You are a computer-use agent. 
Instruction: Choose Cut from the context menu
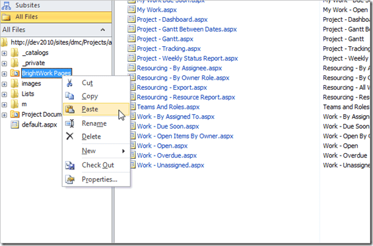click(x=96, y=82)
